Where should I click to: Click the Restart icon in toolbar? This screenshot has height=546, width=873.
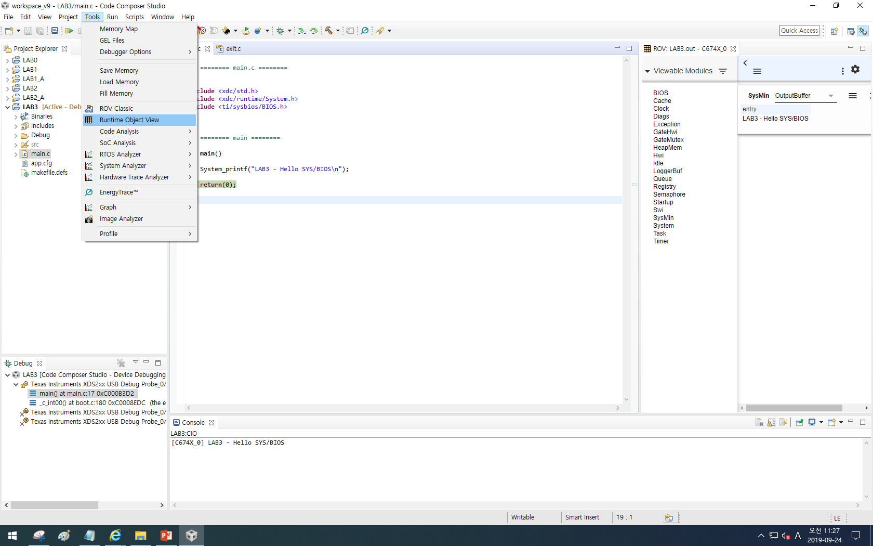[x=245, y=31]
